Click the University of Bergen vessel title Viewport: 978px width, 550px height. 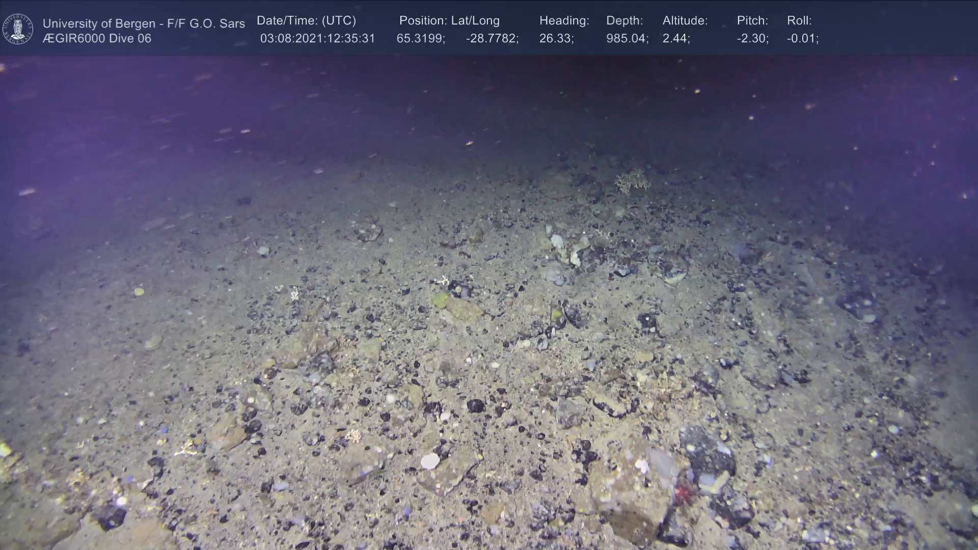(144, 23)
